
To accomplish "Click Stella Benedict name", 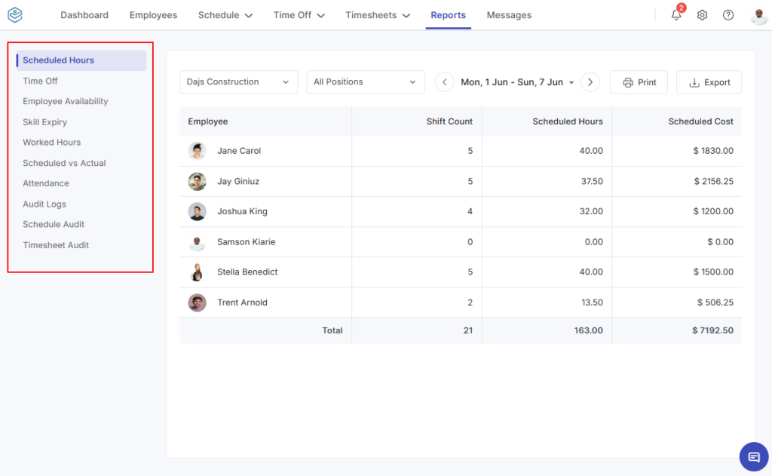I will pyautogui.click(x=247, y=272).
